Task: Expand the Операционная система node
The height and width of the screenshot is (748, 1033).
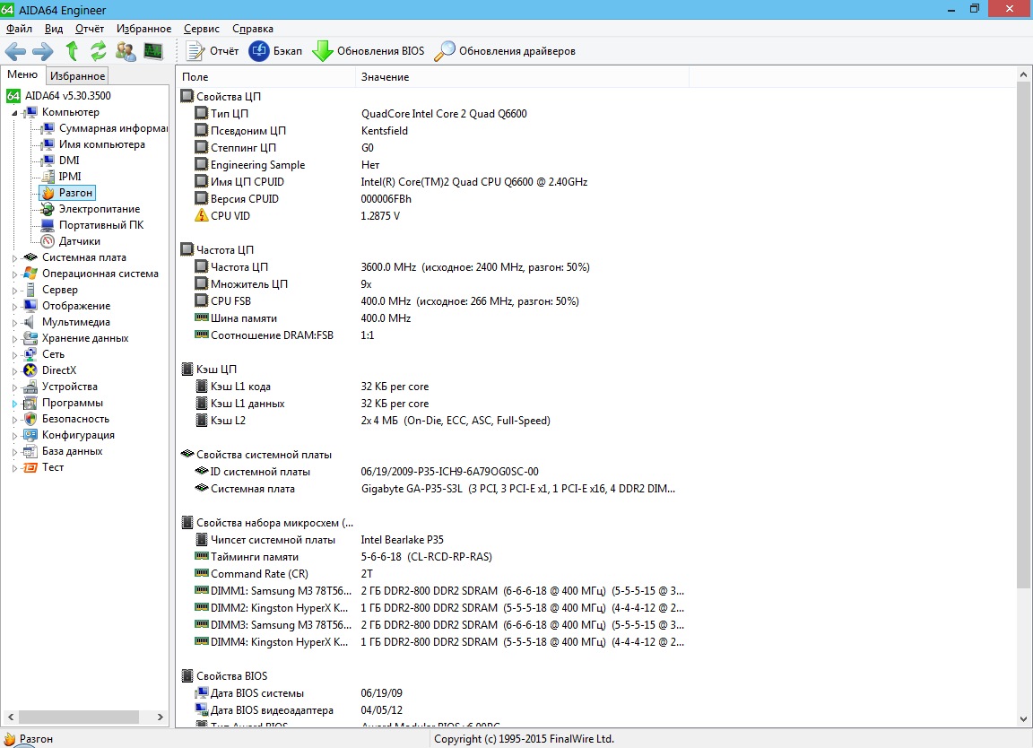Action: 14,274
